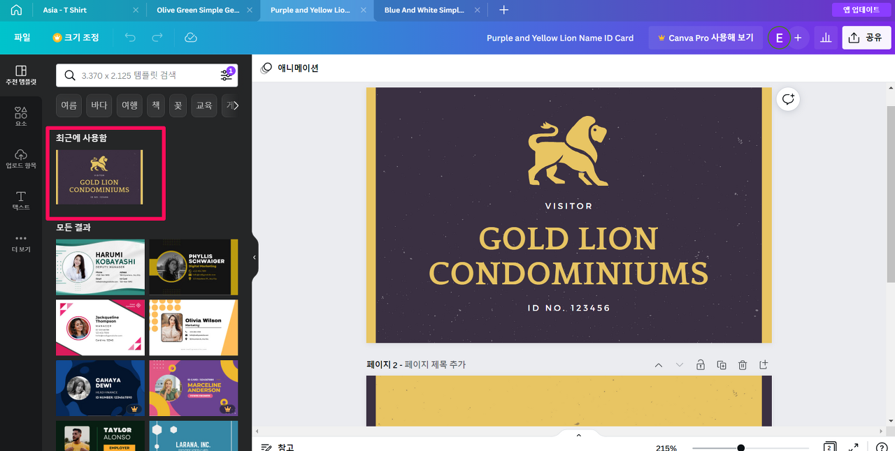Open the uploads (업로드 항목) sidebar panel

(x=21, y=158)
